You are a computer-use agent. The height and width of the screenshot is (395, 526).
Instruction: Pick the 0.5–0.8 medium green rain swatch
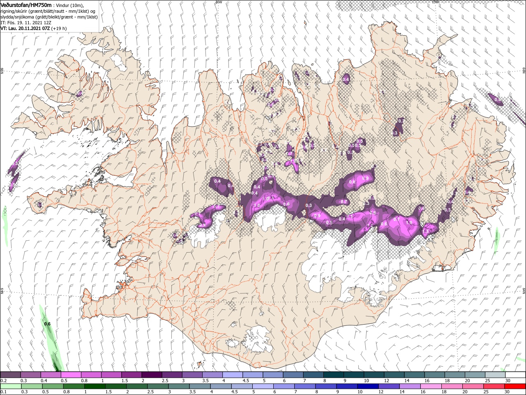tap(53, 386)
